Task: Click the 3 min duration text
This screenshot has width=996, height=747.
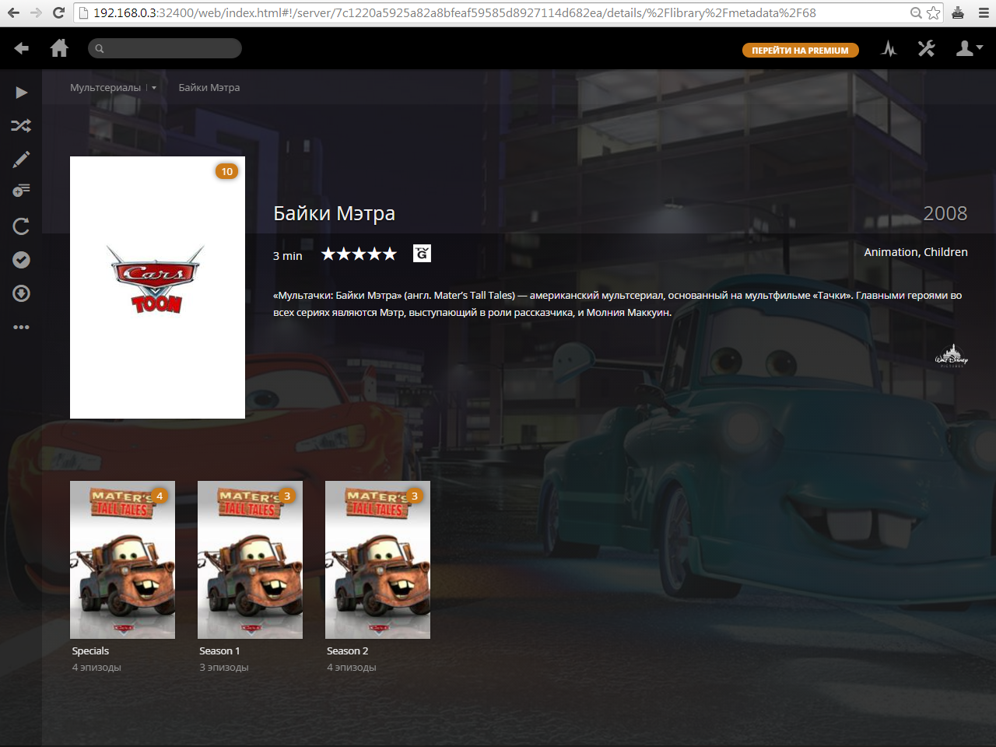Action: 287,256
